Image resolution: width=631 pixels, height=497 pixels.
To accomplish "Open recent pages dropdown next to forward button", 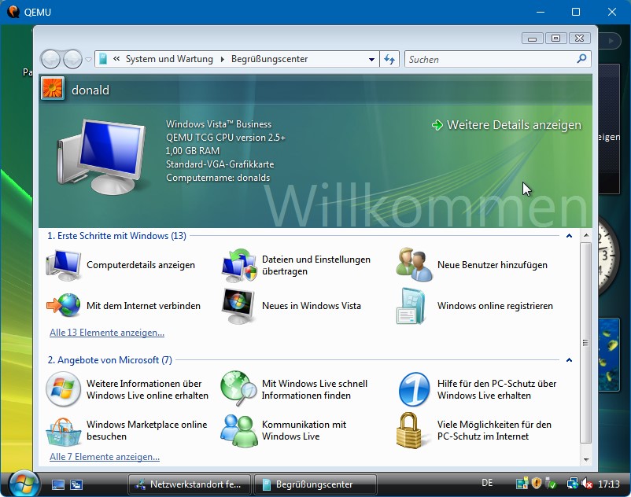I will point(88,60).
